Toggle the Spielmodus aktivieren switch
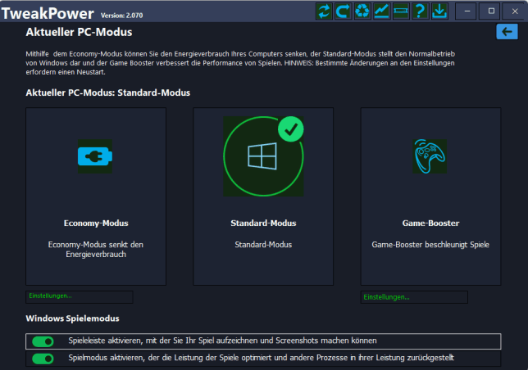Screen dimensions: 528x370 pos(43,359)
